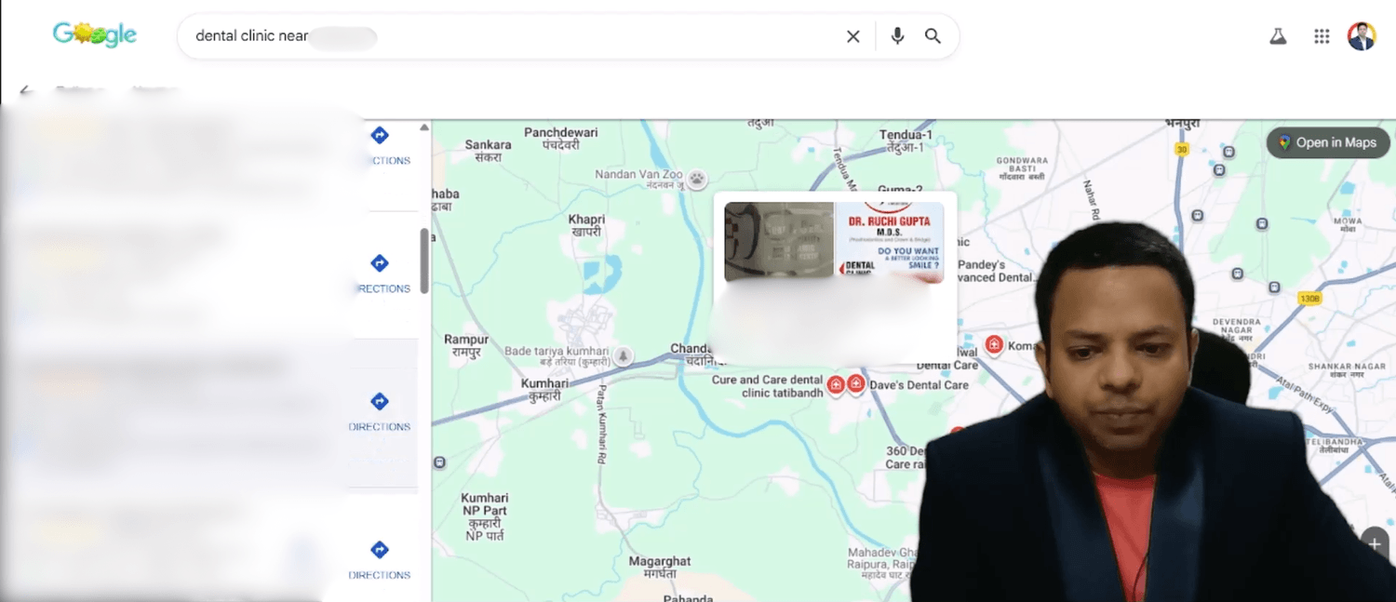Click the 'Rampur' map label
The height and width of the screenshot is (602, 1396).
[x=466, y=346]
